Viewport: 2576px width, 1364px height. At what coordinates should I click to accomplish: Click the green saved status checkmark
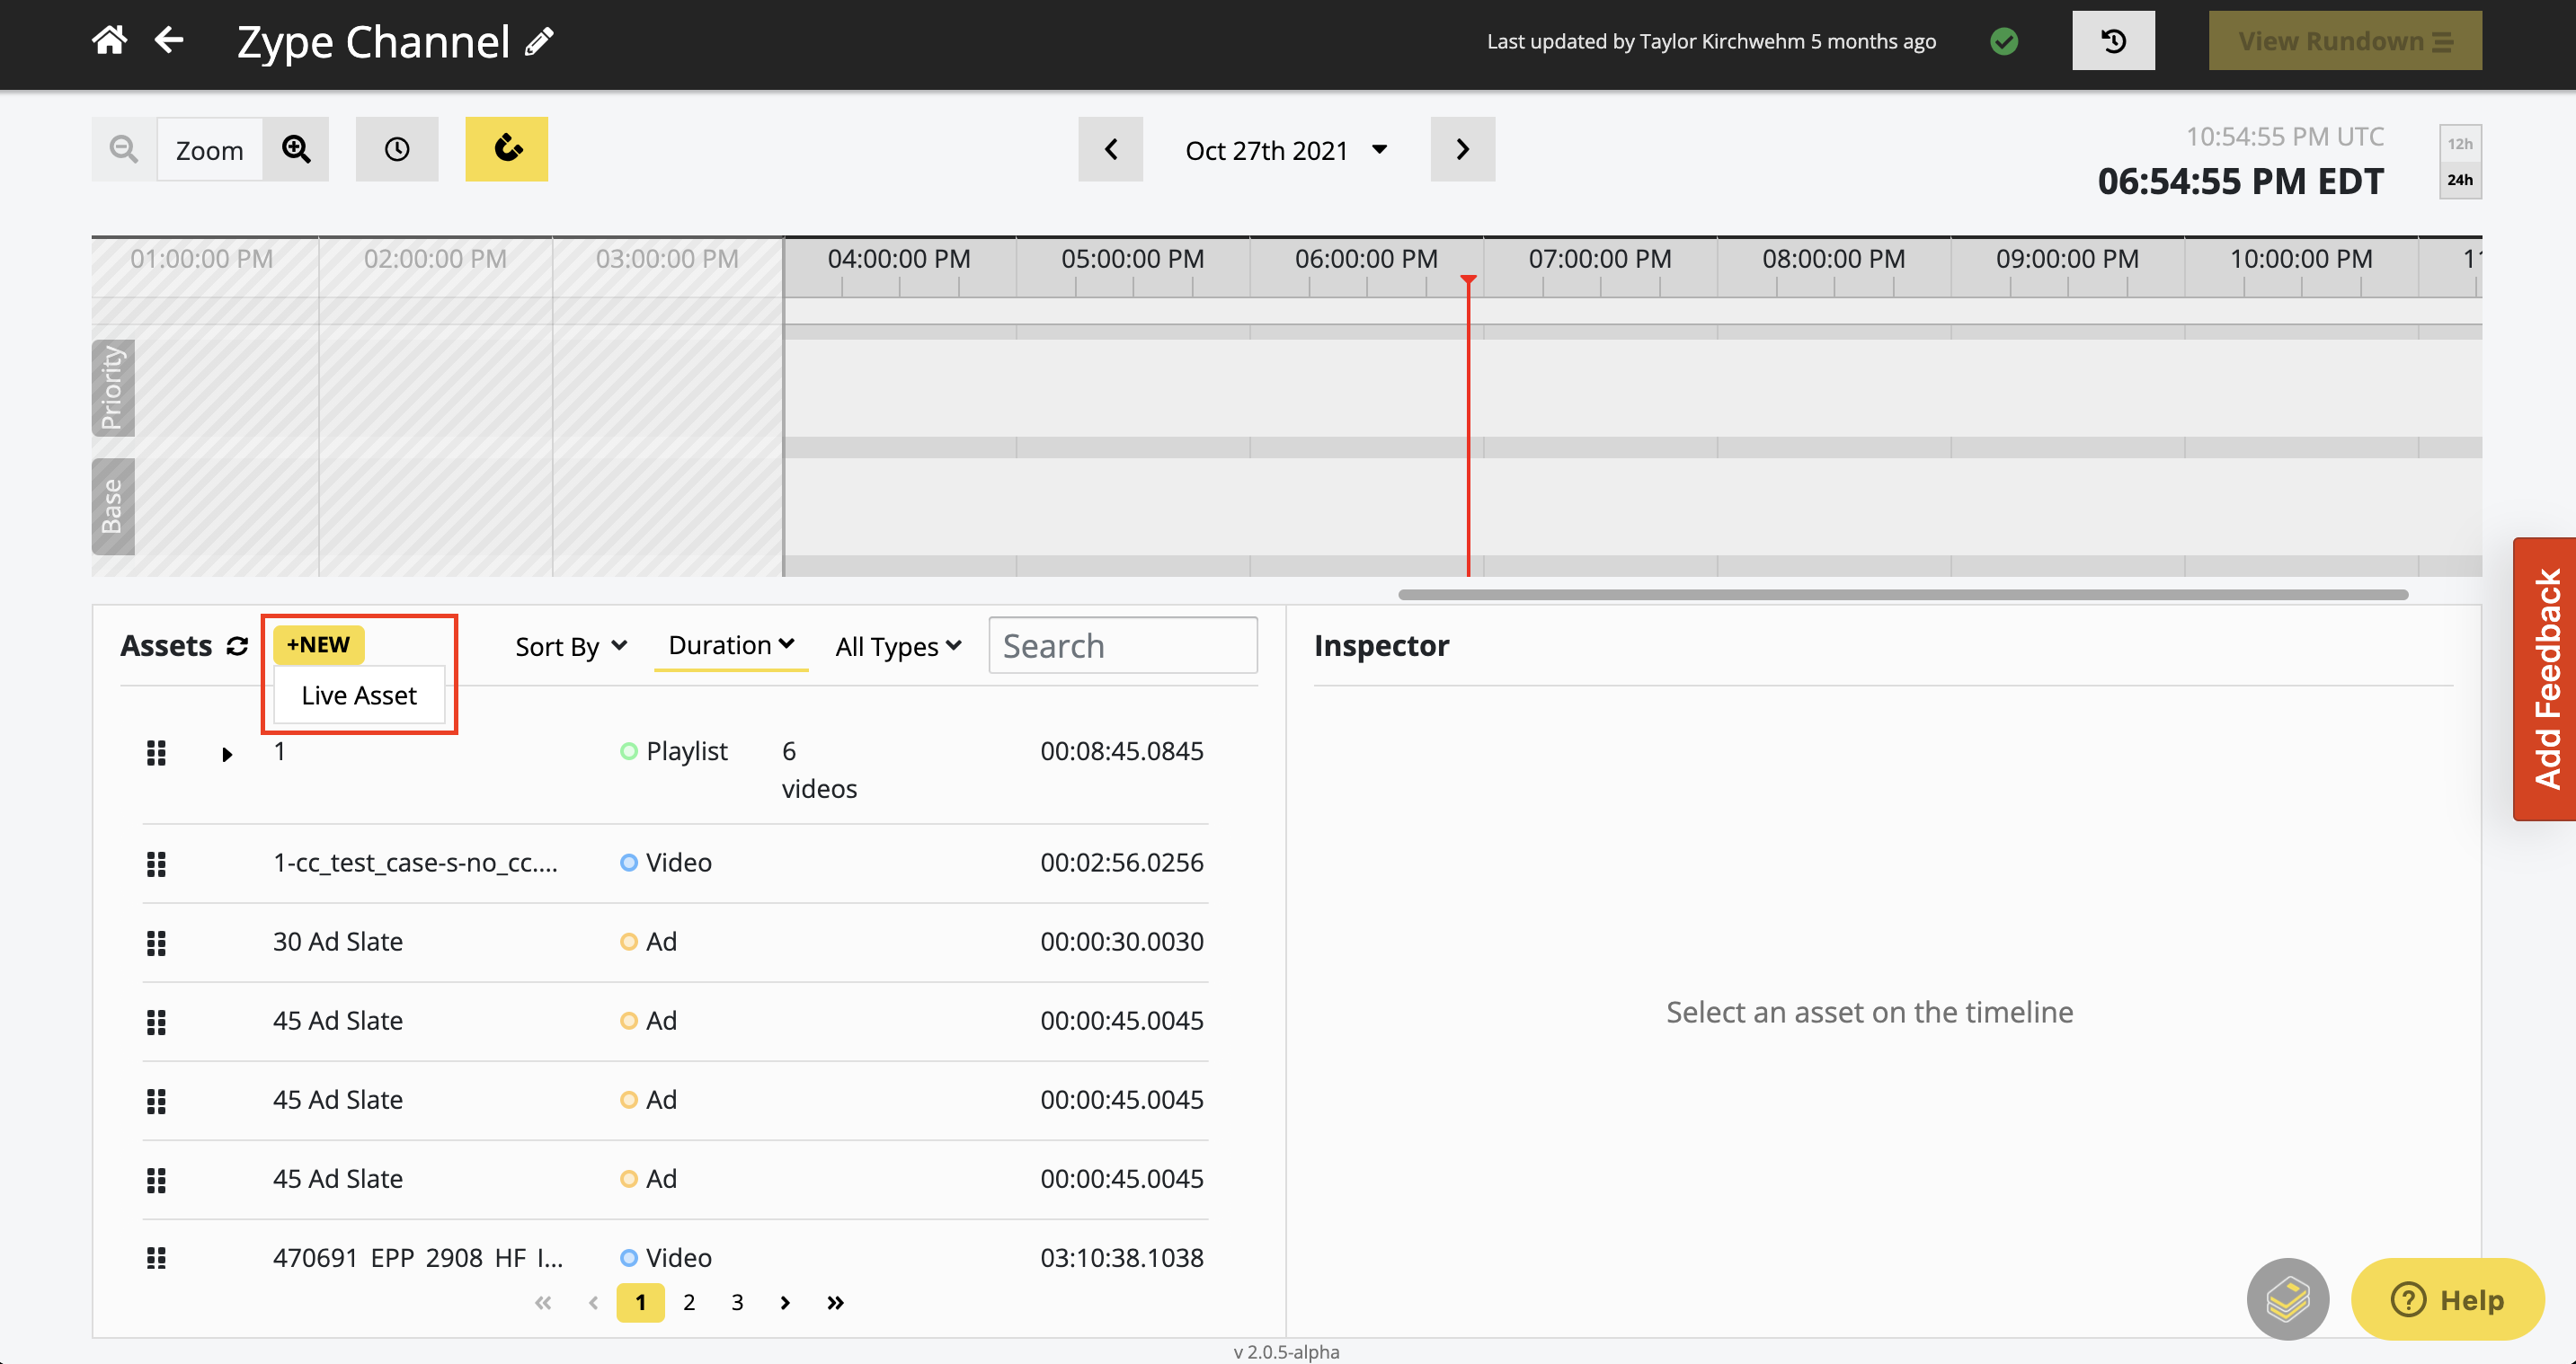(2004, 41)
